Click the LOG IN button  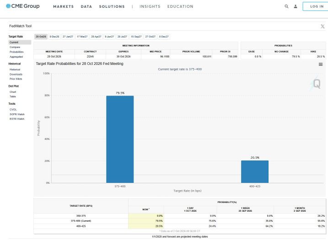(317, 6)
